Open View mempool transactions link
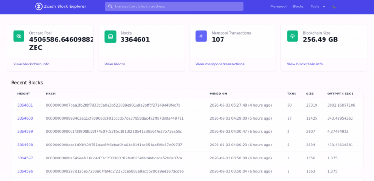Screen dimensions: 374x181 [x=220, y=64]
